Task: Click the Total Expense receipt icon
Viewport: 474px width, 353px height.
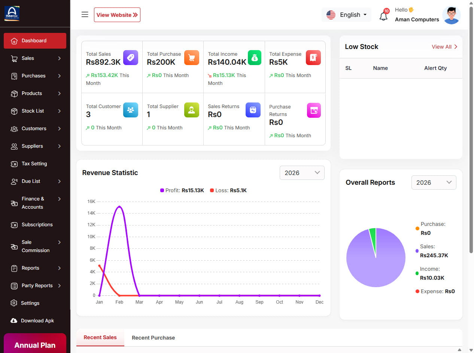Action: (313, 58)
